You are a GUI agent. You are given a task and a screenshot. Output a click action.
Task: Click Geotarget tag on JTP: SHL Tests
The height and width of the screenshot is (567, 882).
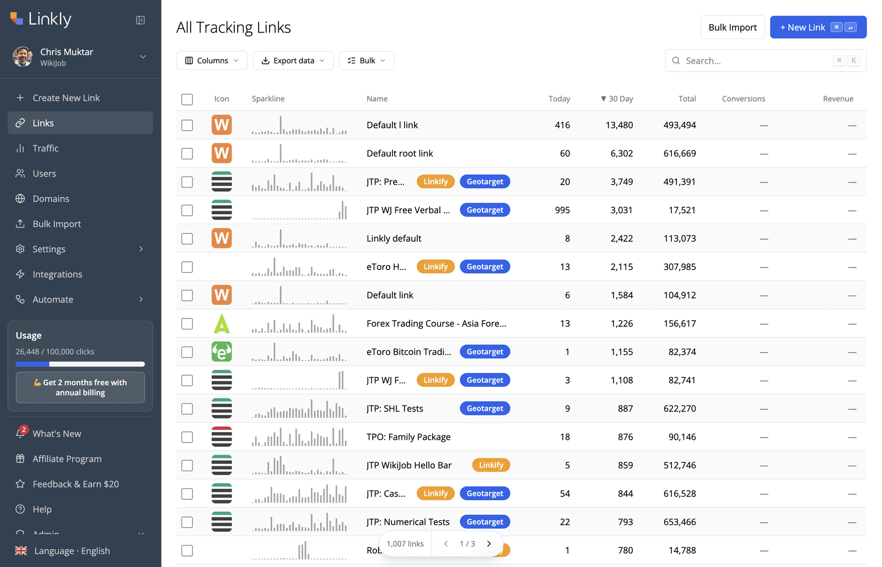485,408
